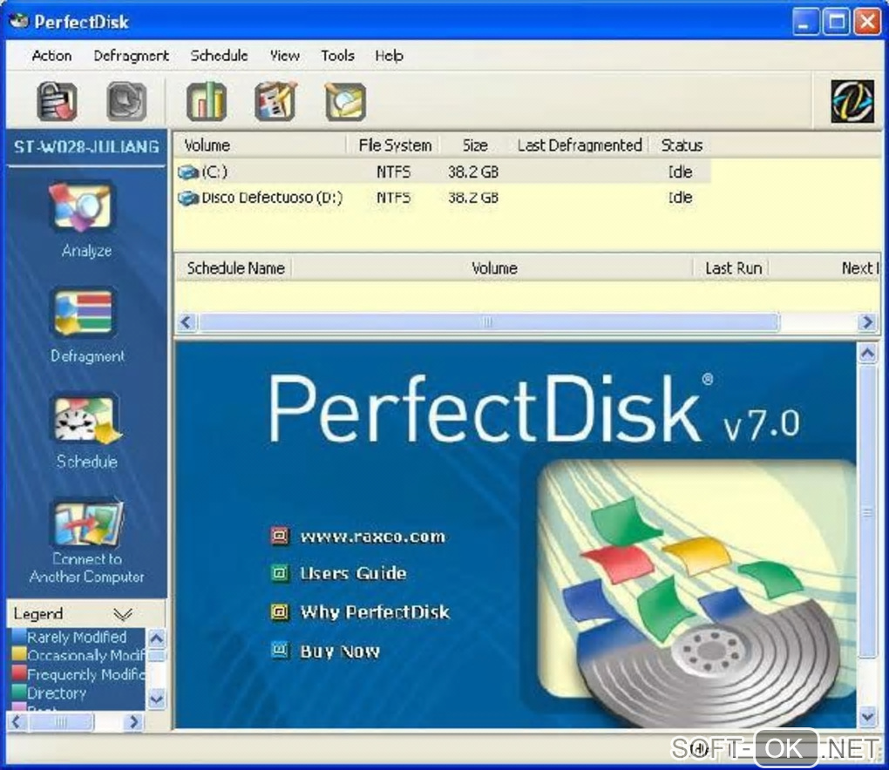Click the Schedule Name column header

(234, 268)
